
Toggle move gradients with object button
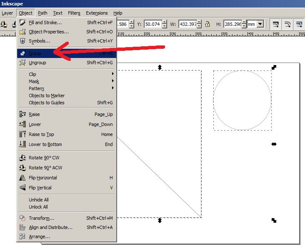tap(299, 24)
